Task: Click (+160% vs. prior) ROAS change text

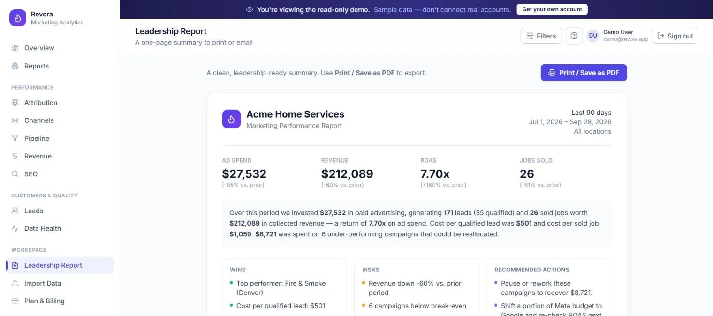Action: pos(443,185)
